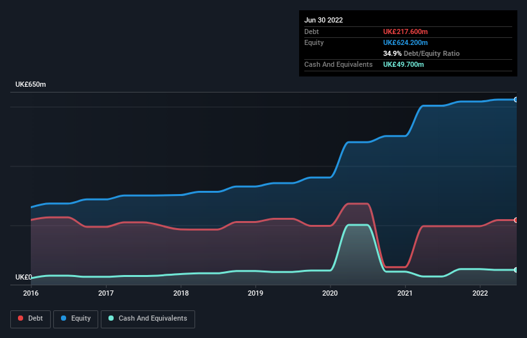Click the 2018 x-axis label
Image resolution: width=527 pixels, height=338 pixels.
pos(181,293)
